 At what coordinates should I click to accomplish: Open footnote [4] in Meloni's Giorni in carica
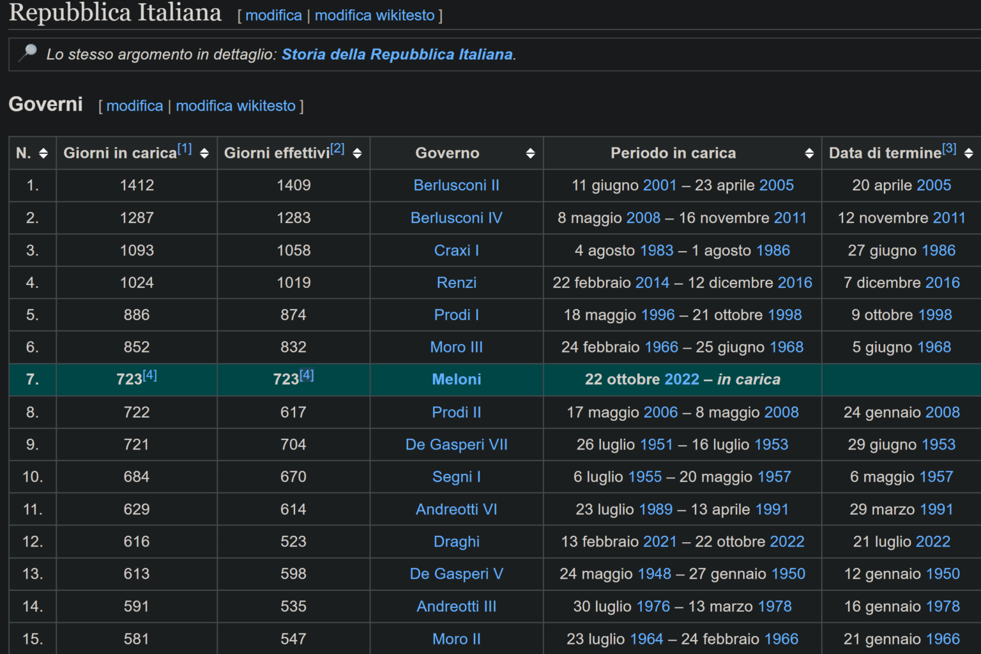pyautogui.click(x=149, y=375)
